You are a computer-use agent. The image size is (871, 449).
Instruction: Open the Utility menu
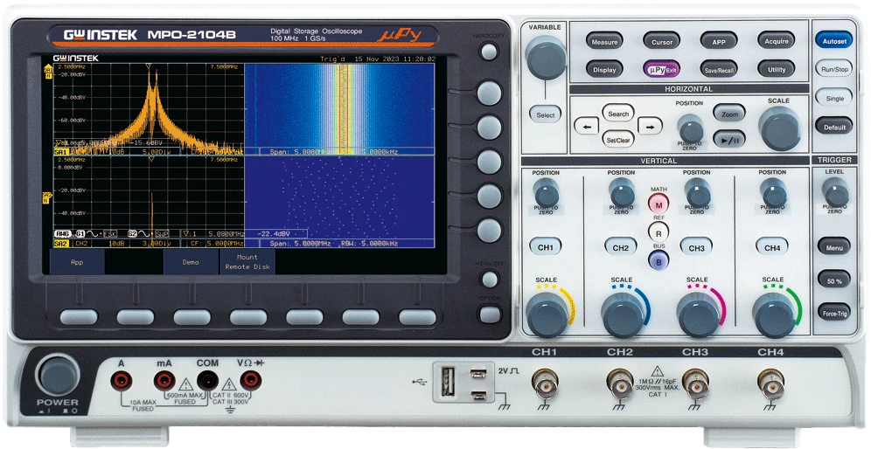[777, 69]
